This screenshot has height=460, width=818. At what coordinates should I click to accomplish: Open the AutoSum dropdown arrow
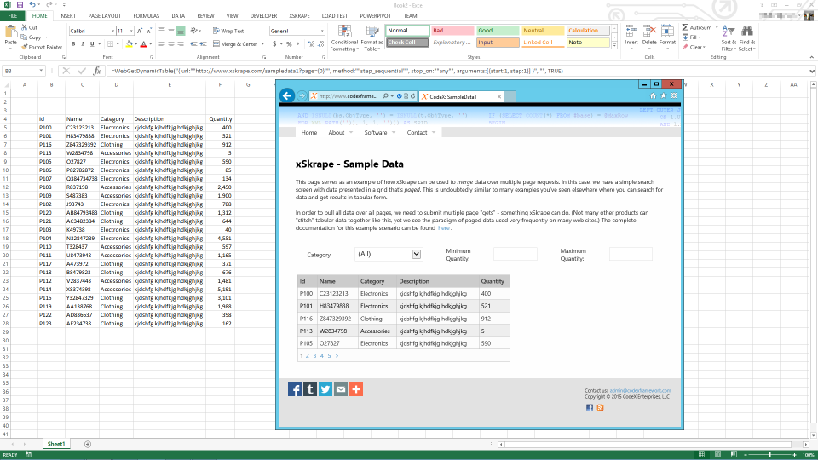pos(717,27)
